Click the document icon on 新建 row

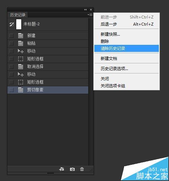21,35
